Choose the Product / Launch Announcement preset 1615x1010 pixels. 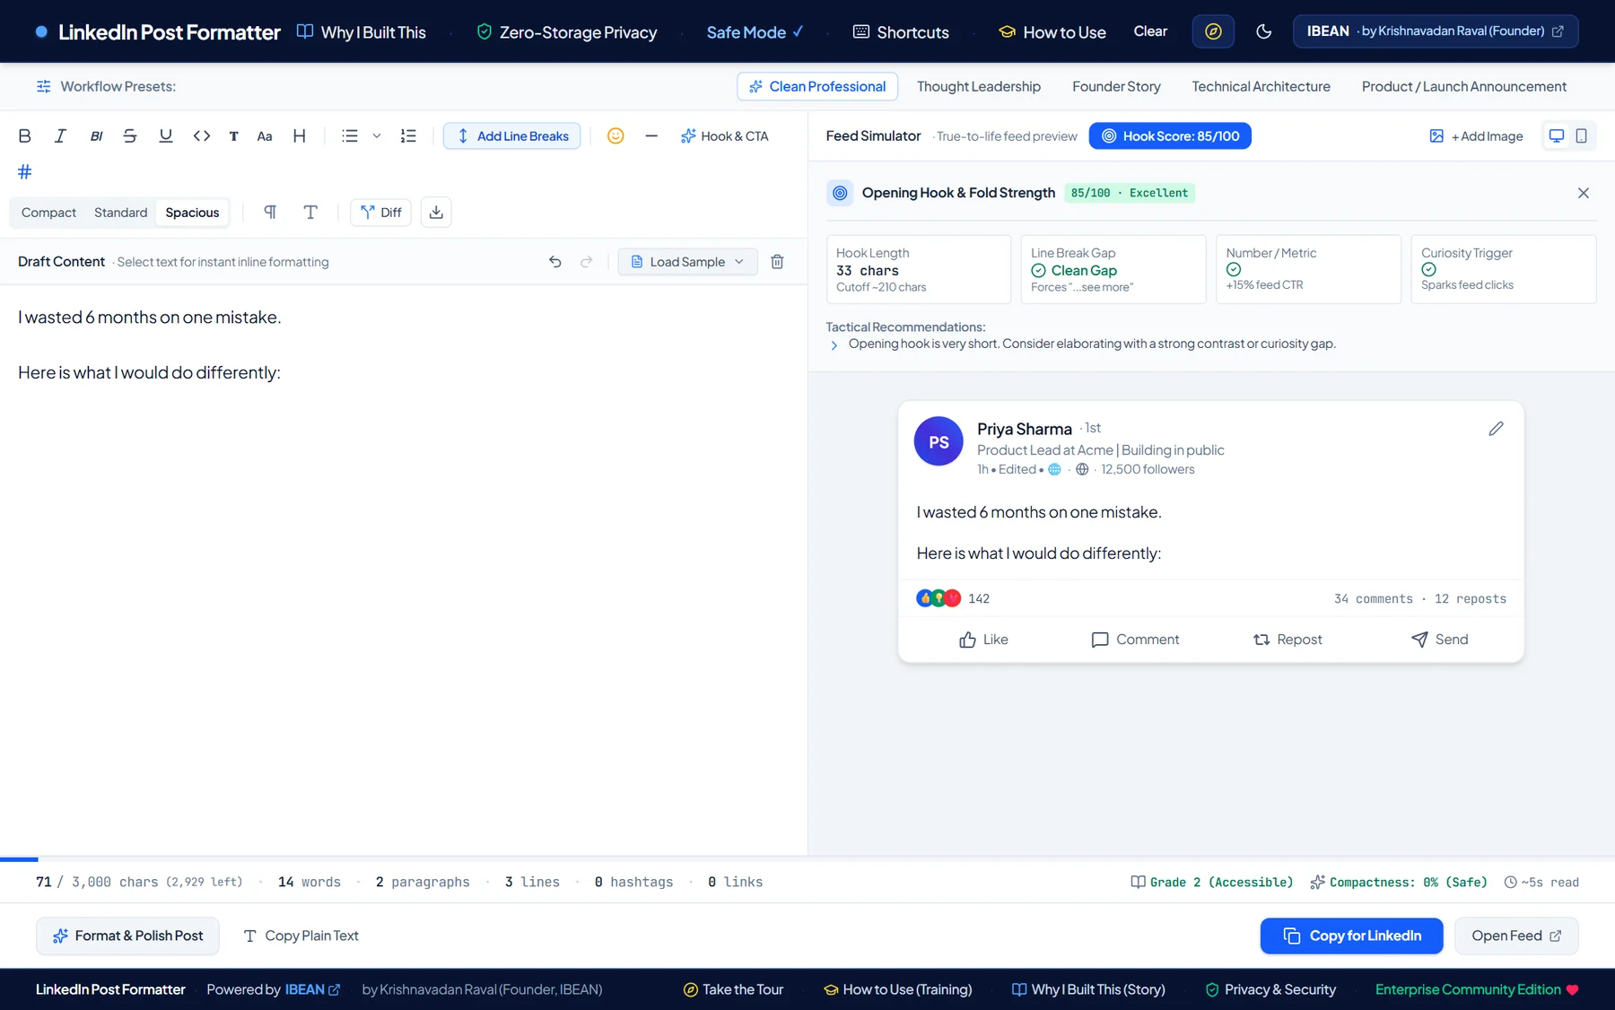[1464, 87]
